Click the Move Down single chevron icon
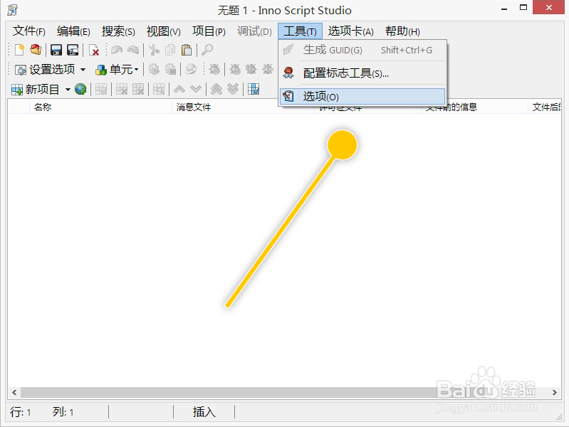The height and width of the screenshot is (427, 569). (x=196, y=89)
